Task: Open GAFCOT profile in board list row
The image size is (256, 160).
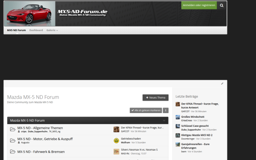Action: coord(125,131)
